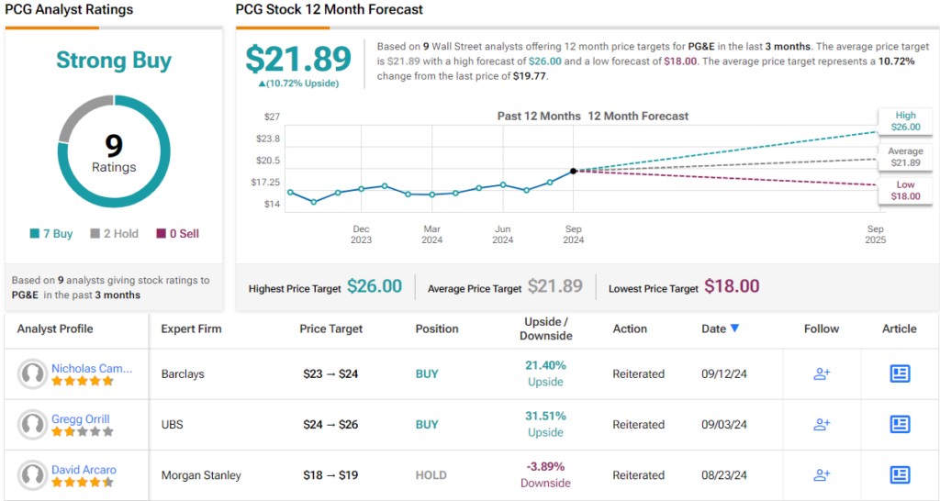The width and height of the screenshot is (940, 501).
Task: Toggle the 0 Sell legend item
Action: coord(177,233)
